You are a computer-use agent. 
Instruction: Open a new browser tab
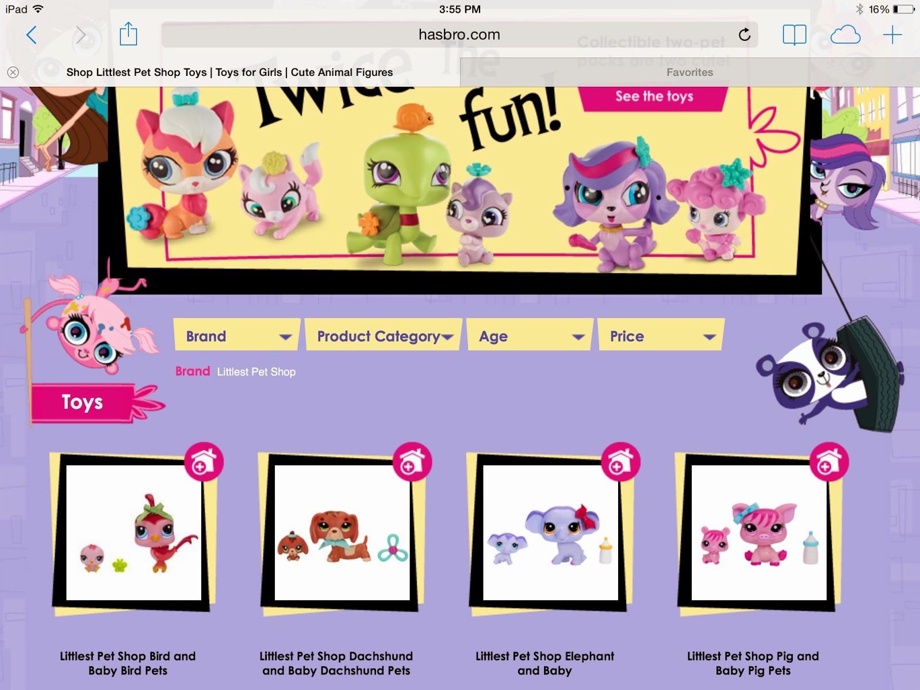pyautogui.click(x=892, y=34)
